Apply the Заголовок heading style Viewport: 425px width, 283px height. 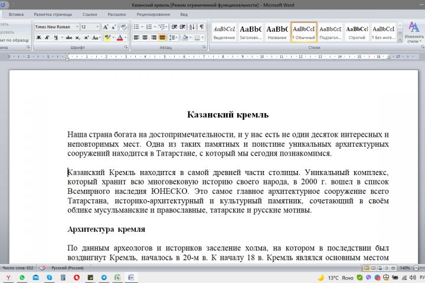click(x=250, y=32)
